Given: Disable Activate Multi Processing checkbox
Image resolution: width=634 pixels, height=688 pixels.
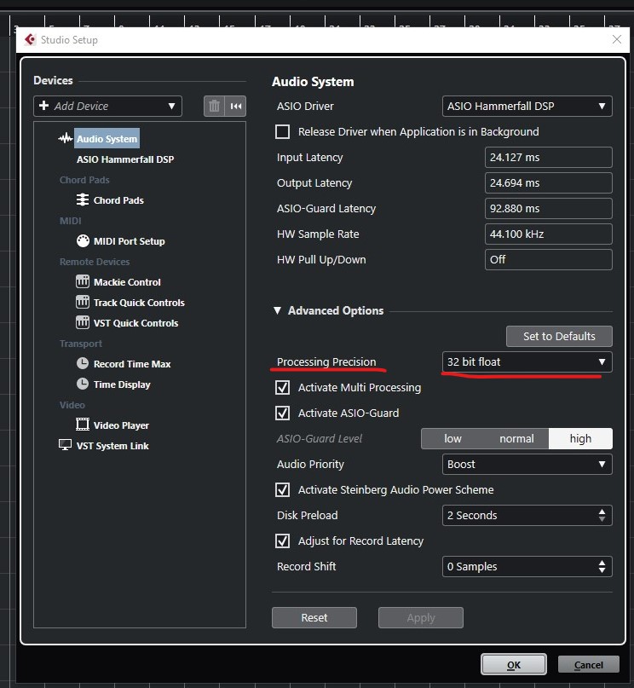Looking at the screenshot, I should coord(282,387).
